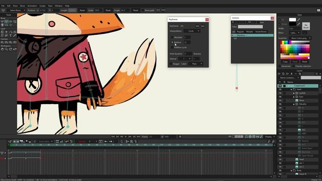322x181 pixels.
Task: Enable the Advanced checkbox in Style panel
Action: 280,66
